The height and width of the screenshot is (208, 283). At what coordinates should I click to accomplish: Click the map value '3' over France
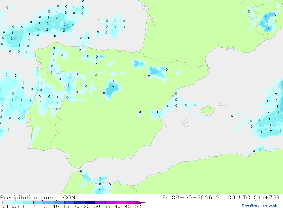click(x=268, y=28)
